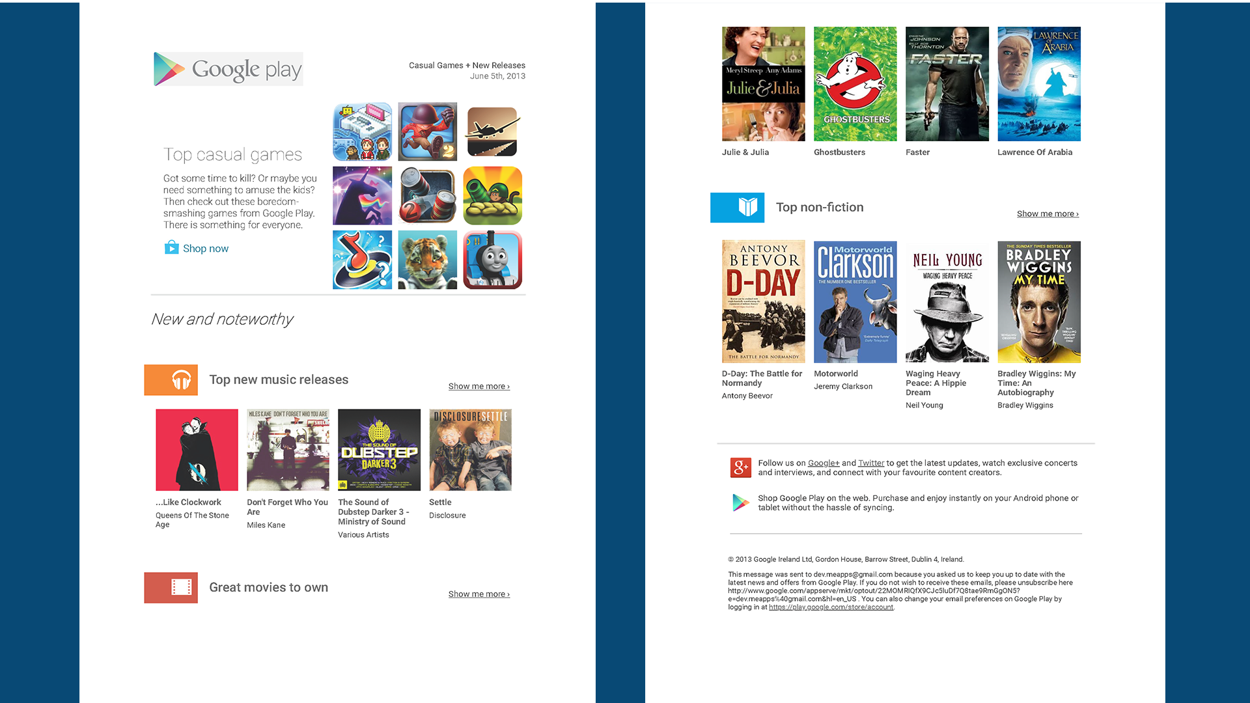Select Like Clockwork Queens of Stone Age

point(195,450)
